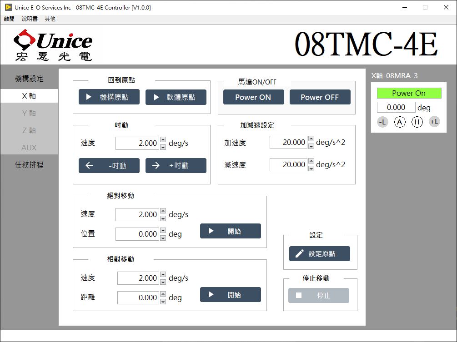Jog negative with -吋動 button

pos(109,166)
